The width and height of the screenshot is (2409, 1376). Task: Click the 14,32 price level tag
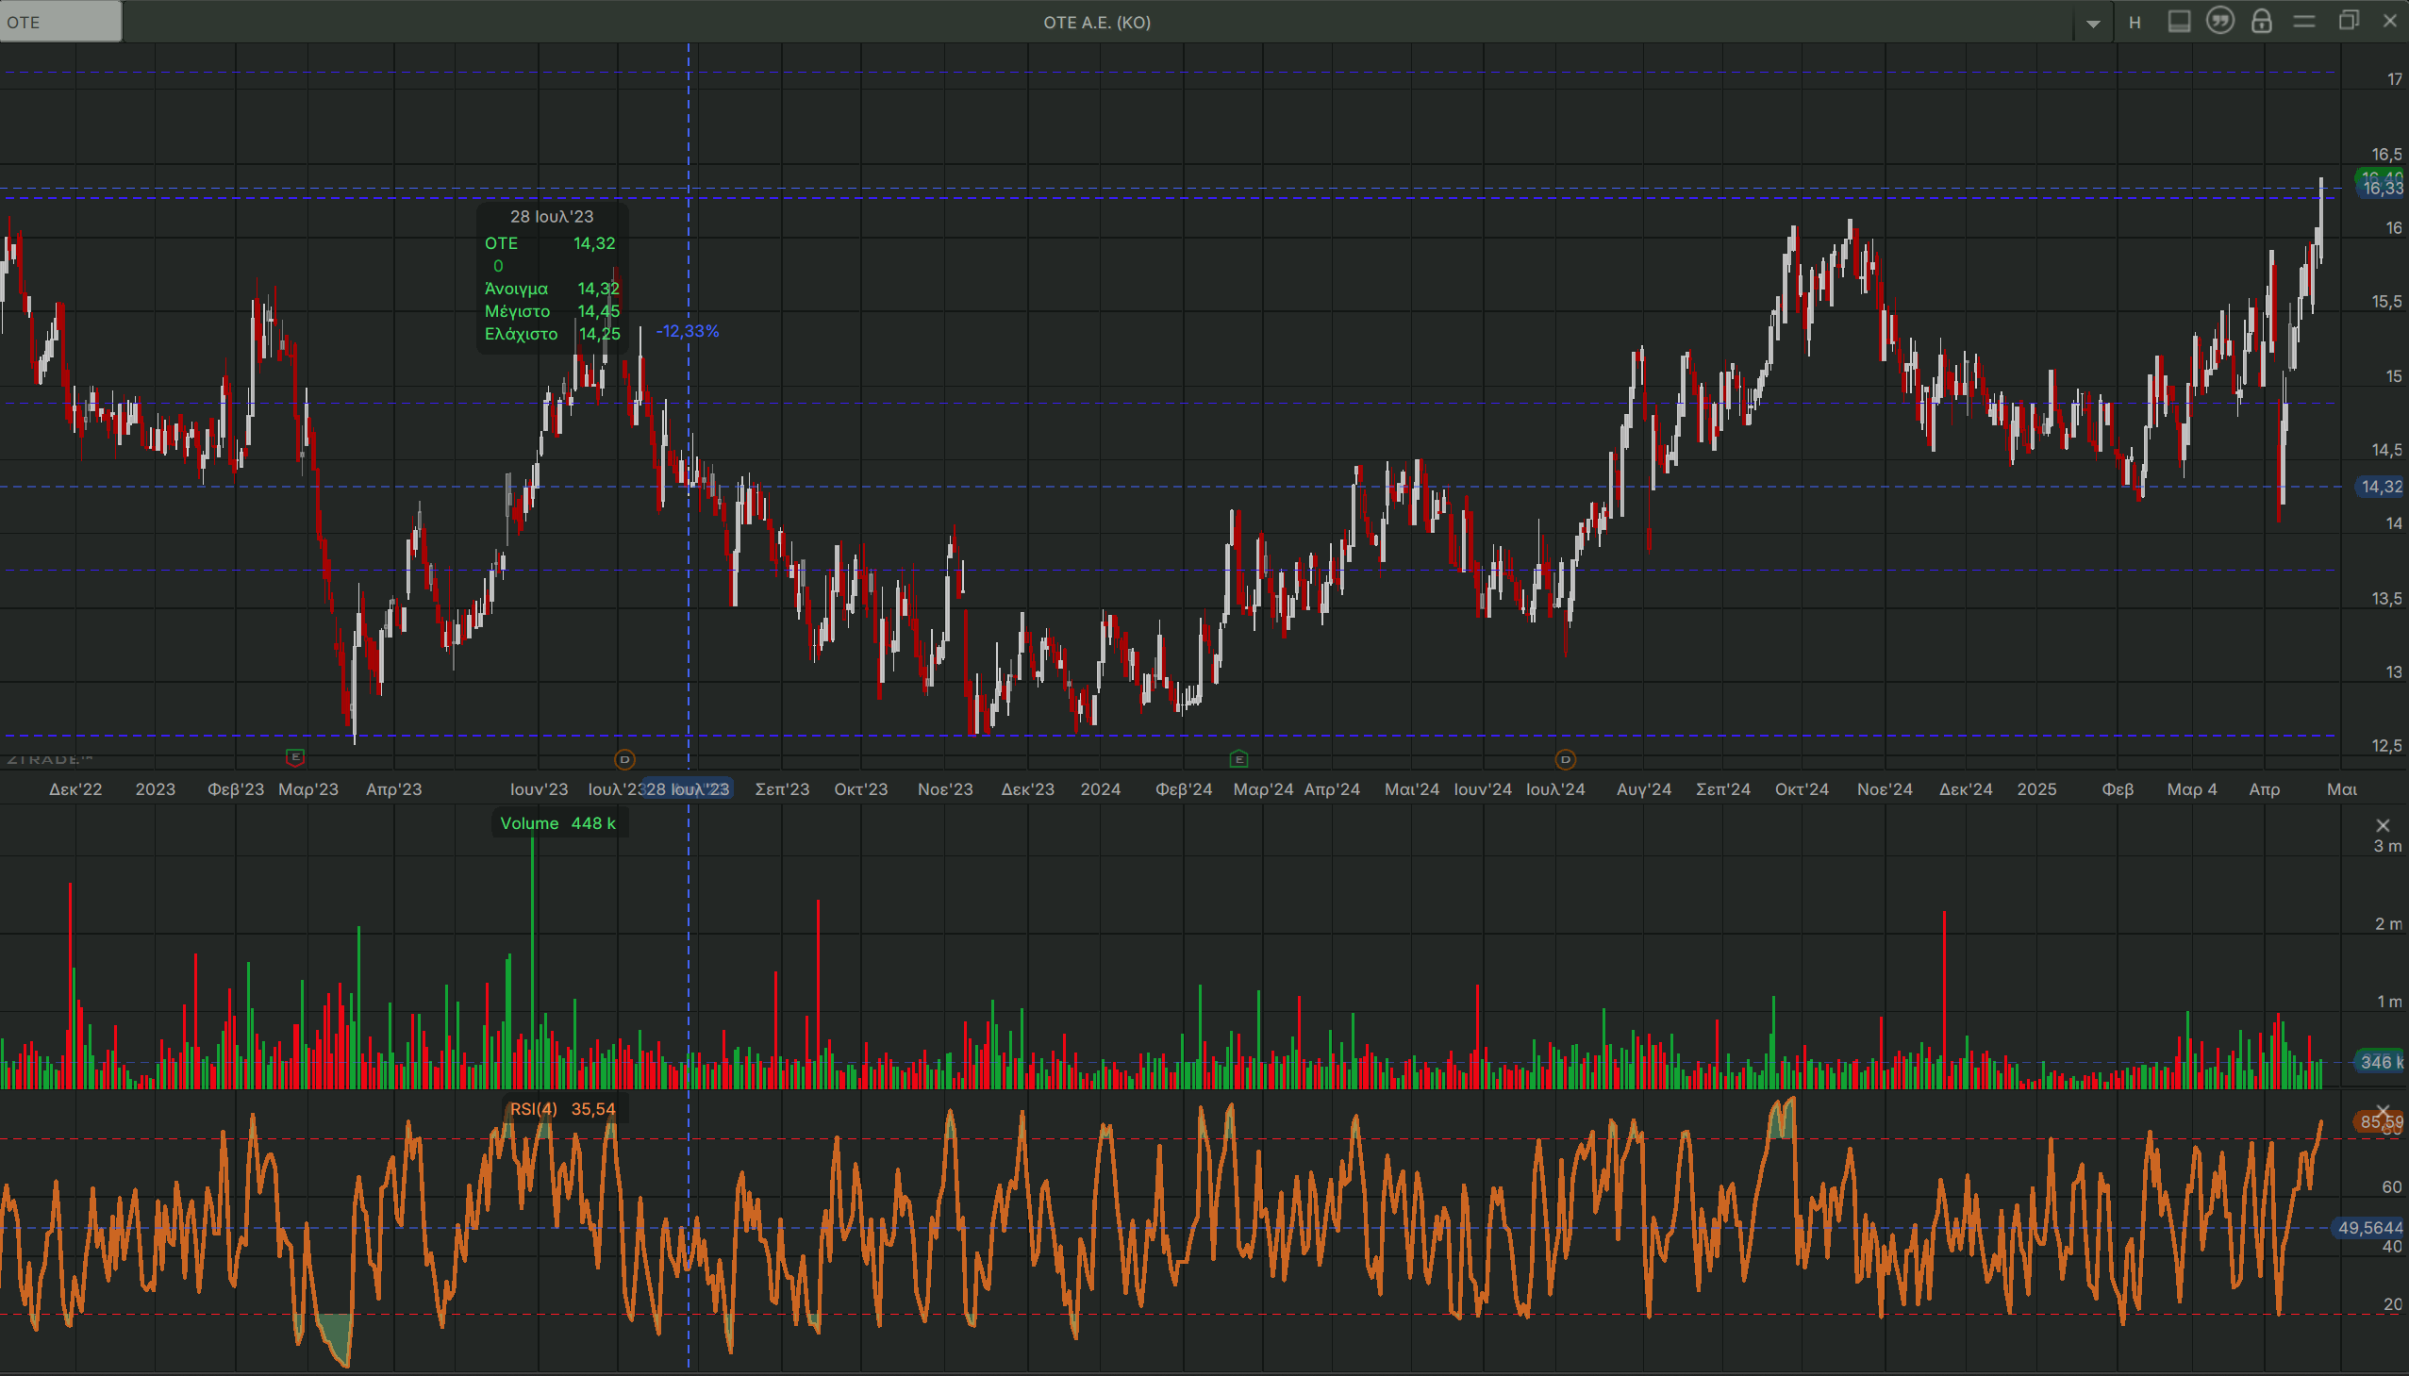2380,487
